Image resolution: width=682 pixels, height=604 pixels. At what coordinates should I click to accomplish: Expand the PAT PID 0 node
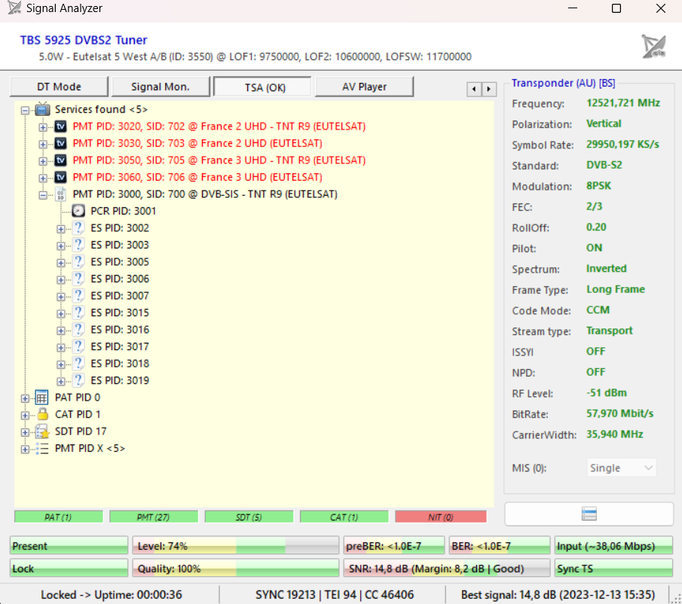[x=25, y=398]
